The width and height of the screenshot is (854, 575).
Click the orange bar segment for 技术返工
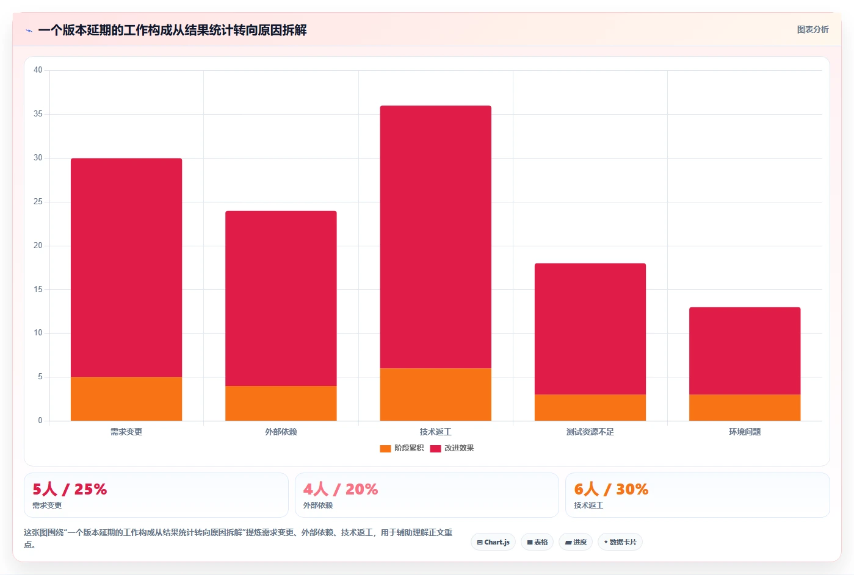click(x=435, y=395)
